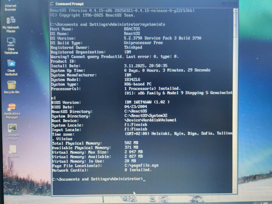
Task: Click the OS Build Type Uniprocessor Free
Action: pyautogui.click(x=143, y=43)
